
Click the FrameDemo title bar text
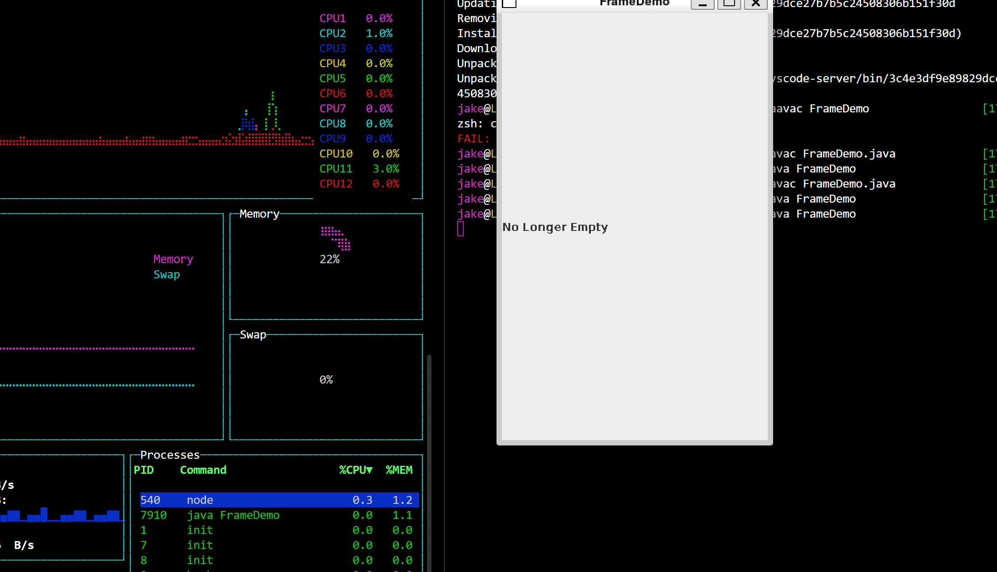click(x=634, y=3)
